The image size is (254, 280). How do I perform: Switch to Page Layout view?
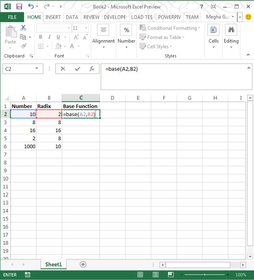[155, 274]
